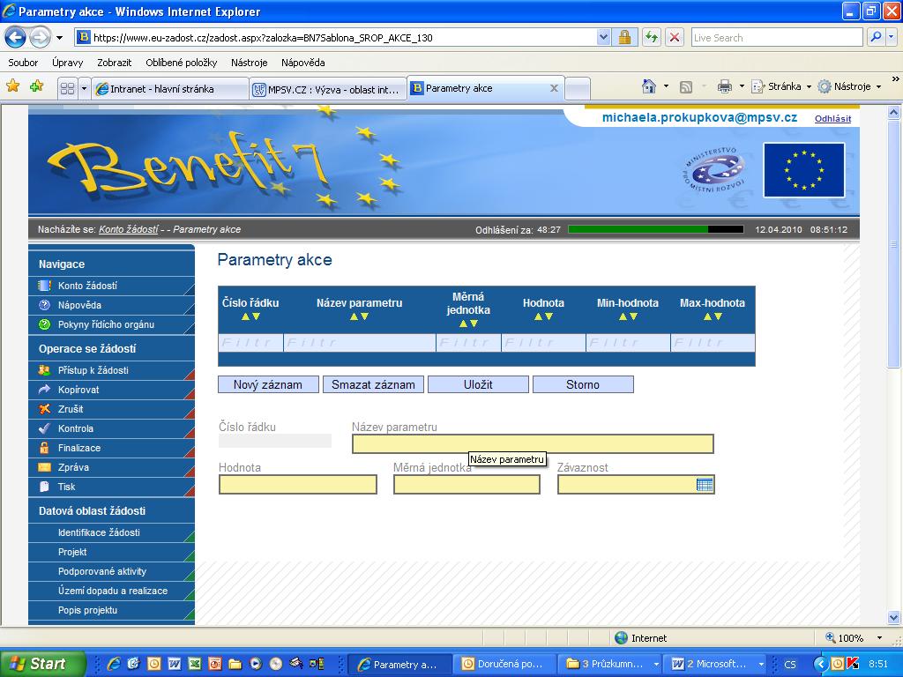903x677 pixels.
Task: Open the Oblíbené položky menu
Action: (x=182, y=63)
